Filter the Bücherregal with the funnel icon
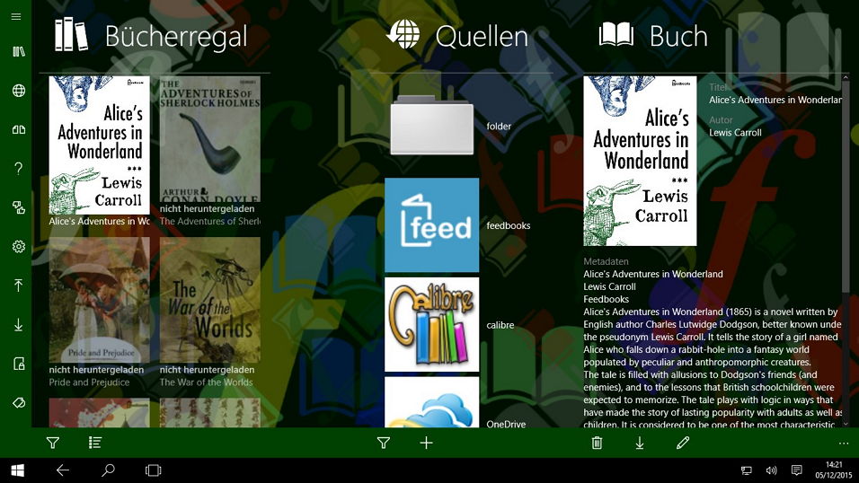 point(53,443)
